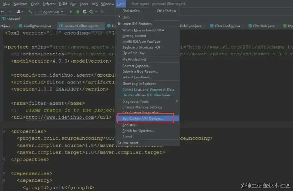The height and width of the screenshot is (191, 293).
Task: Open the Navigate menu
Action: tap(20, 4)
